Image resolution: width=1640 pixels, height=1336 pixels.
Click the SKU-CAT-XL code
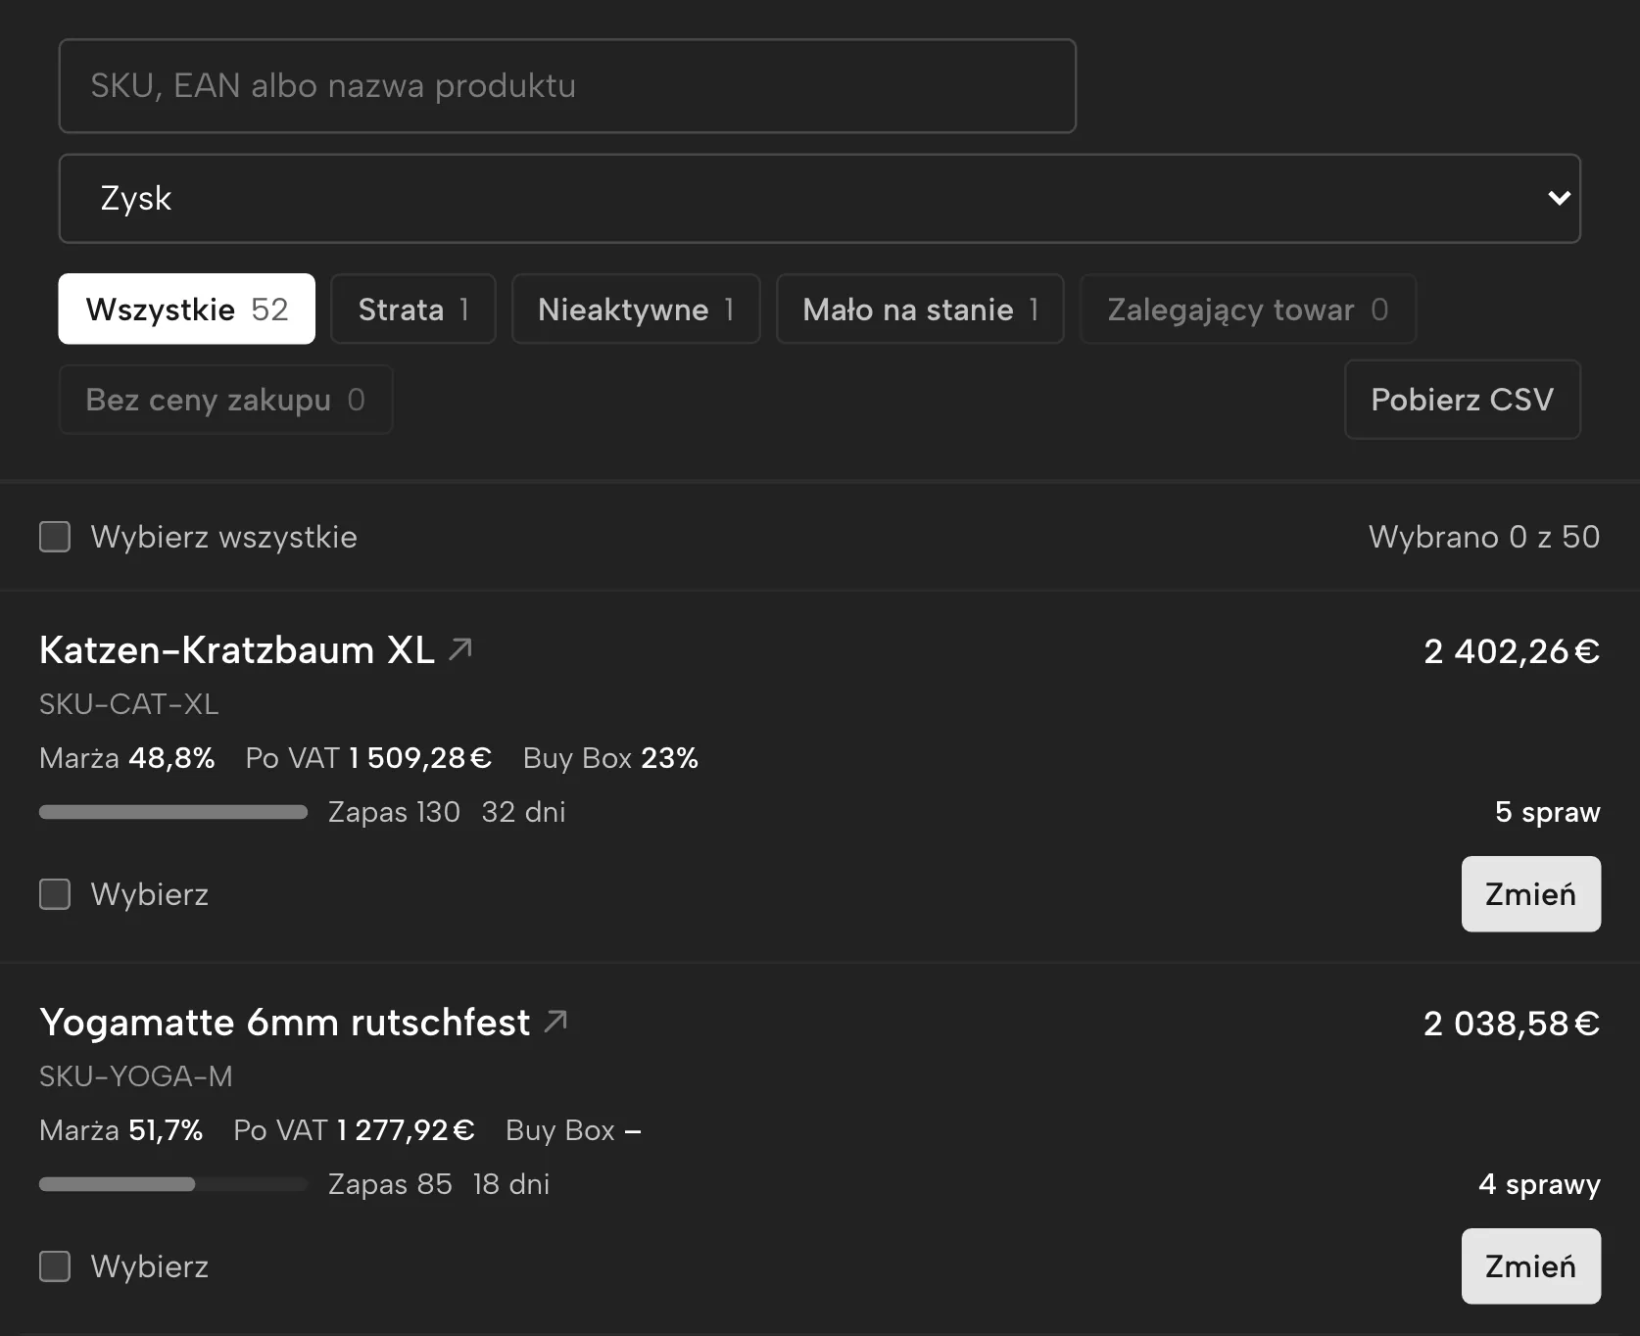(x=129, y=704)
